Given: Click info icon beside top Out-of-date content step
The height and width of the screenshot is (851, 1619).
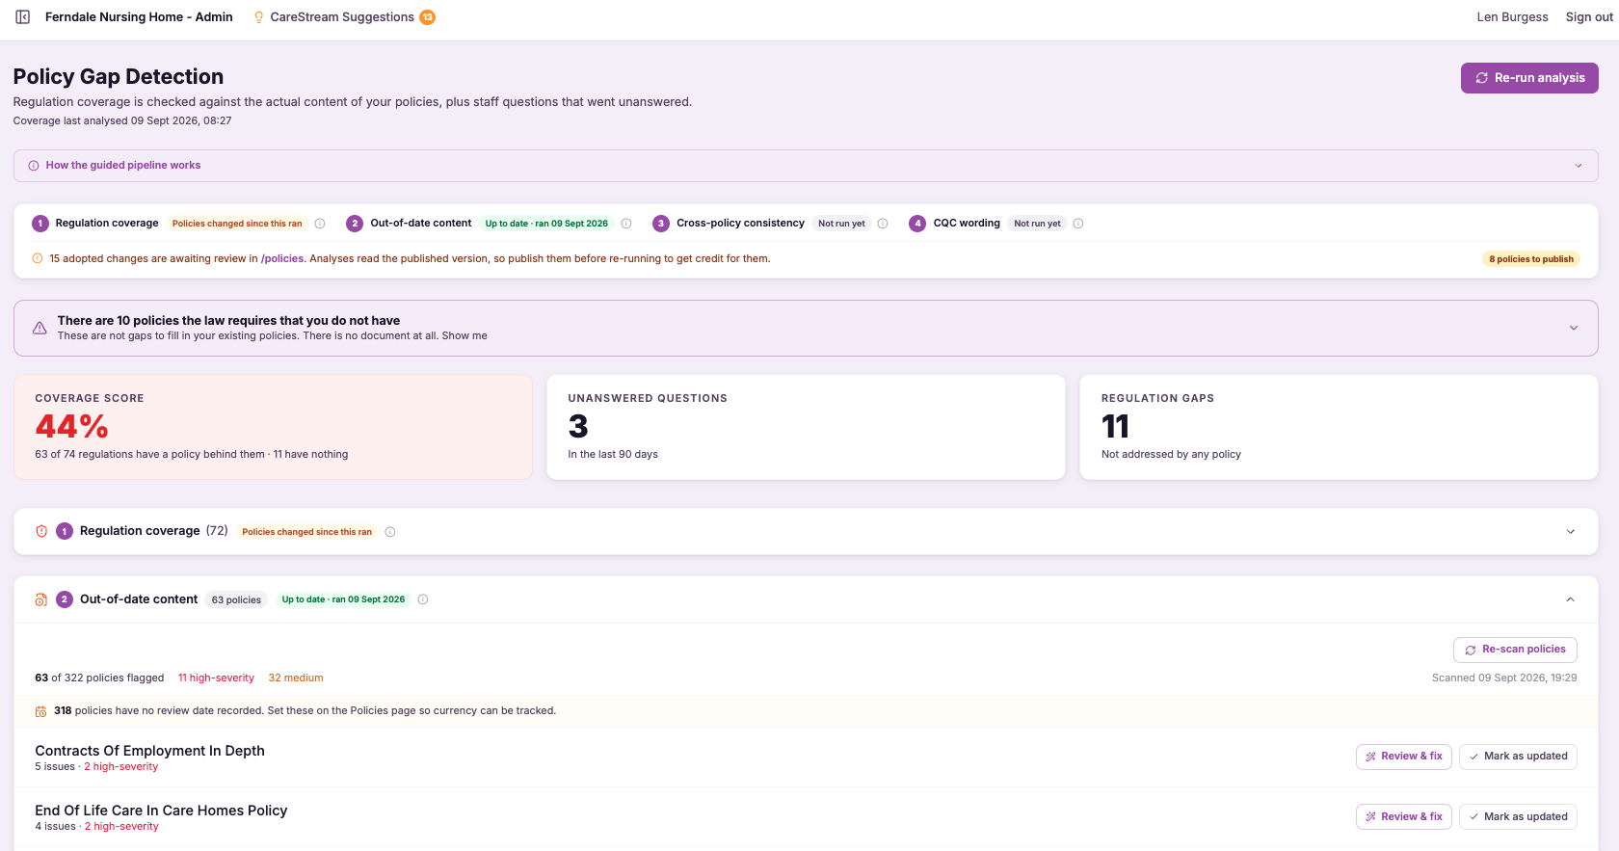Looking at the screenshot, I should pos(626,224).
